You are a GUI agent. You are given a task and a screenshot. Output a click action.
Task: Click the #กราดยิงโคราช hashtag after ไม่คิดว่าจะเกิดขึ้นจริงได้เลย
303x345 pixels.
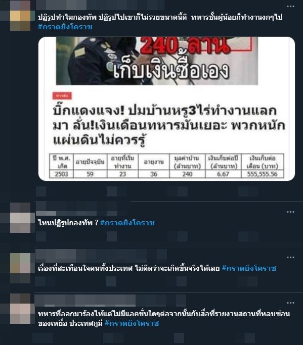pos(249,268)
